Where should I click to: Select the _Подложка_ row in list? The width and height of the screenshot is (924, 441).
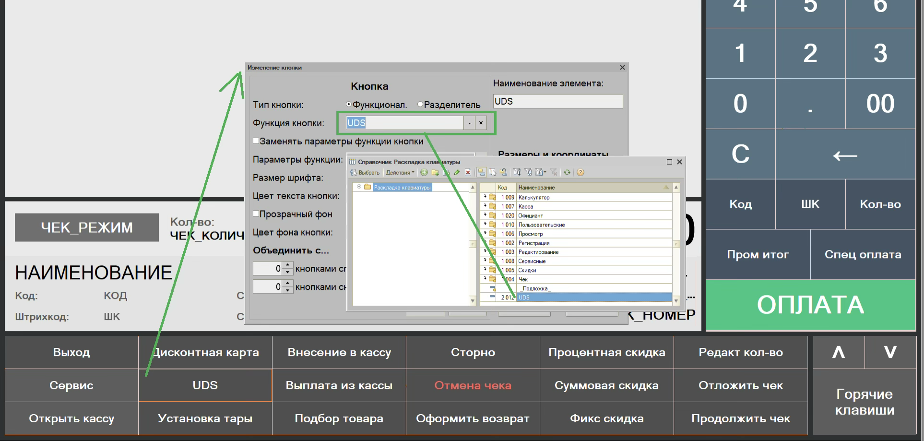[576, 288]
